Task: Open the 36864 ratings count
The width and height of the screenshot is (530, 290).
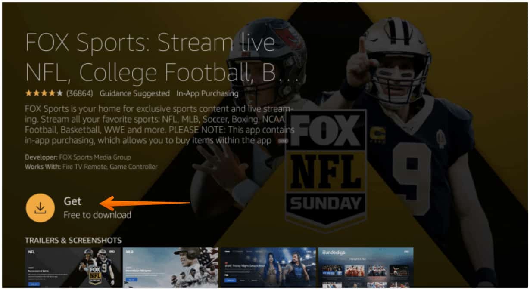Action: pos(80,93)
